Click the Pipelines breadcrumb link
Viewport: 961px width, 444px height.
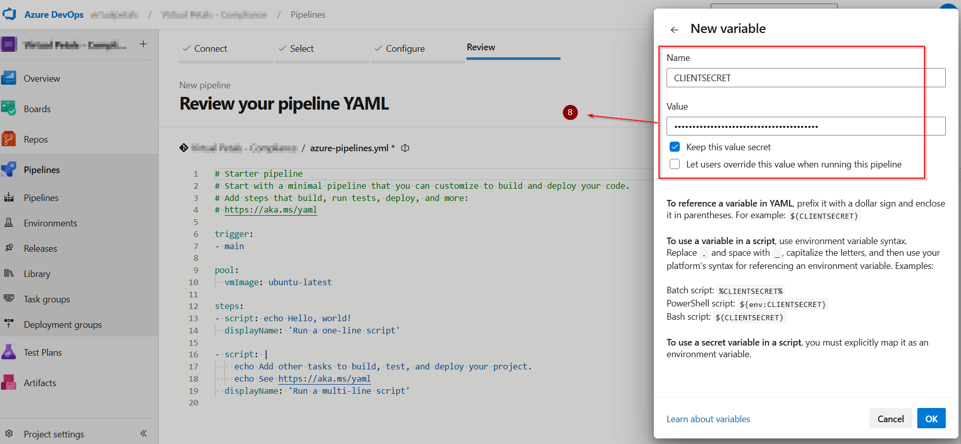click(308, 15)
